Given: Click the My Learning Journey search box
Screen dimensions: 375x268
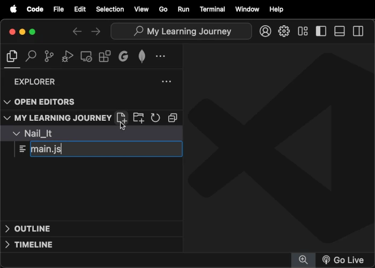Looking at the screenshot, I should coord(181,31).
